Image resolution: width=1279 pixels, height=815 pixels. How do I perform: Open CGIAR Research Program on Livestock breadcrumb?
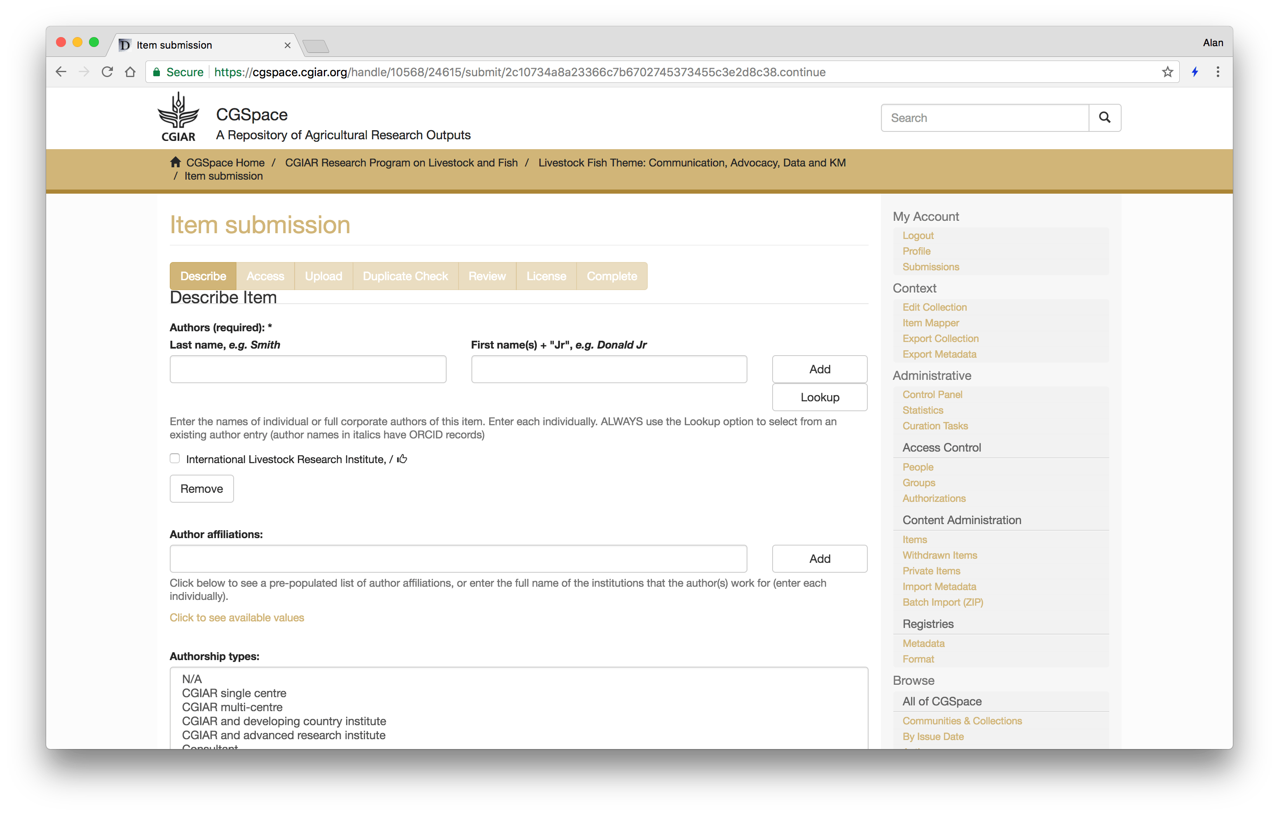402,163
